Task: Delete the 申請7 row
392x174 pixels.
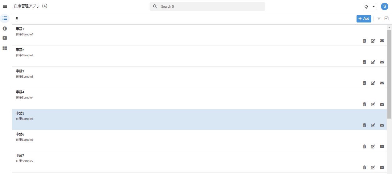Action: click(364, 168)
